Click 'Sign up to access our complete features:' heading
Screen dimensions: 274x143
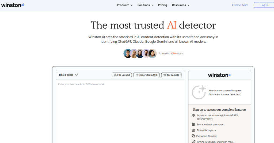point(219,110)
